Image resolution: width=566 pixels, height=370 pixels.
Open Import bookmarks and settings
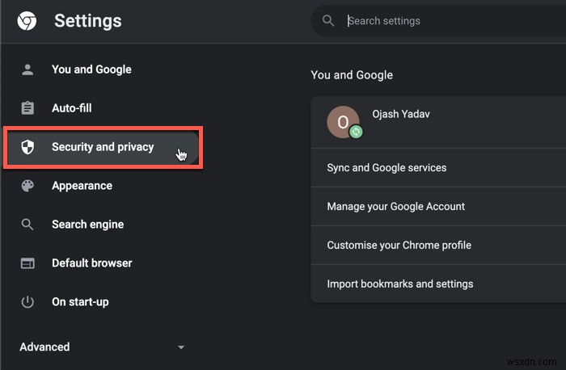click(x=399, y=284)
